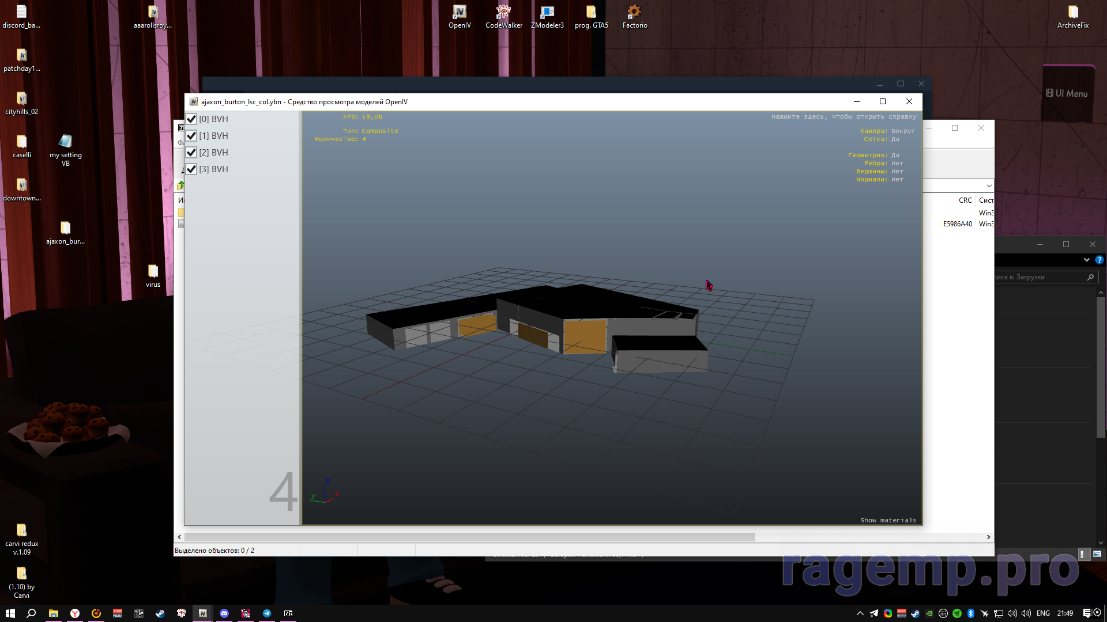Screen dimensions: 1107x622
Task: Toggle the [3] BVH checkbox
Action: click(191, 169)
